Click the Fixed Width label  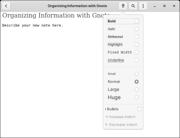[x=120, y=52]
